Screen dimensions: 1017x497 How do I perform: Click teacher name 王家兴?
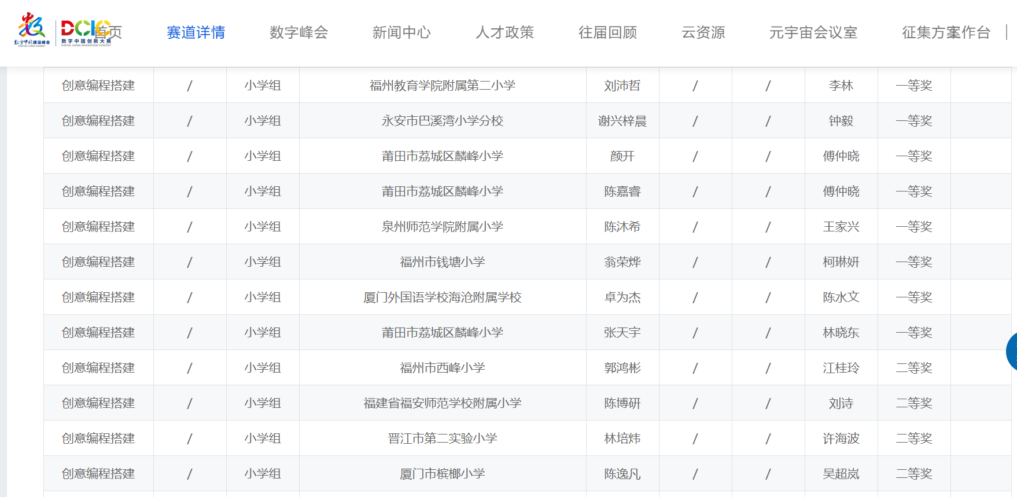click(841, 227)
